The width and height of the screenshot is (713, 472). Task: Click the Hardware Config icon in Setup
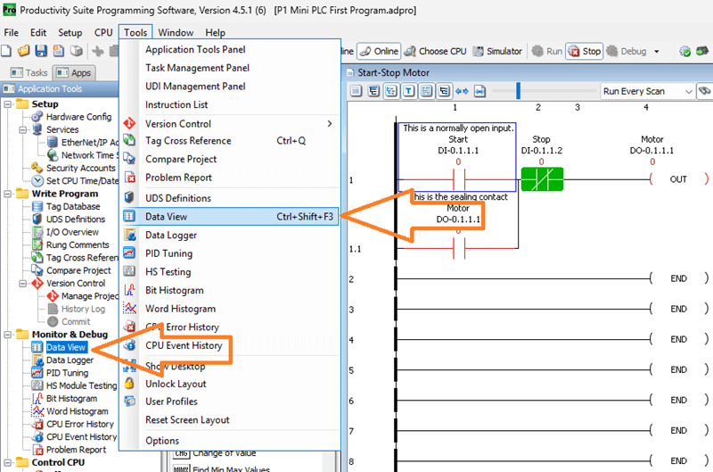point(37,117)
